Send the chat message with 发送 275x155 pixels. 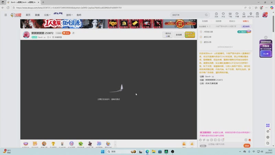247,146
